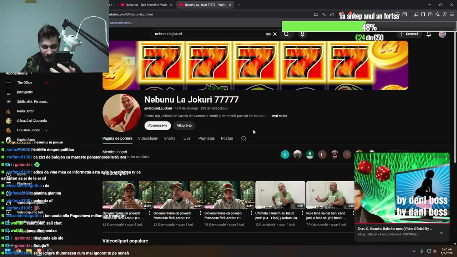Click the Abonează-te subscribe button
The width and height of the screenshot is (457, 257).
coord(158,125)
